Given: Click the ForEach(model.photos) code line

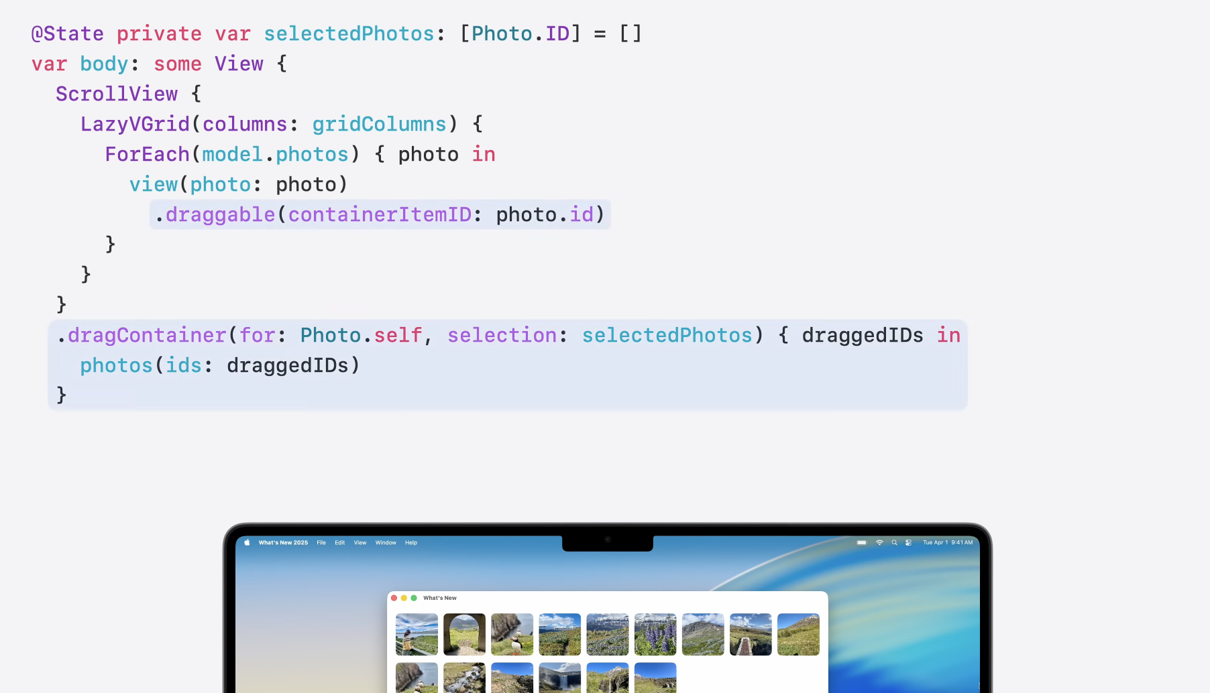Looking at the screenshot, I should 300,154.
